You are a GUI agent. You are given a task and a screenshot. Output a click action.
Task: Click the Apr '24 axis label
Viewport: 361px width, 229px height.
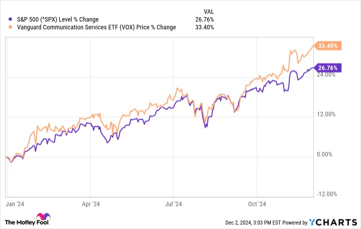coord(91,204)
